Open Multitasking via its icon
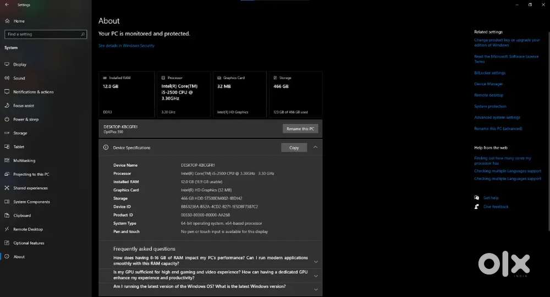The height and width of the screenshot is (297, 550). pyautogui.click(x=7, y=160)
